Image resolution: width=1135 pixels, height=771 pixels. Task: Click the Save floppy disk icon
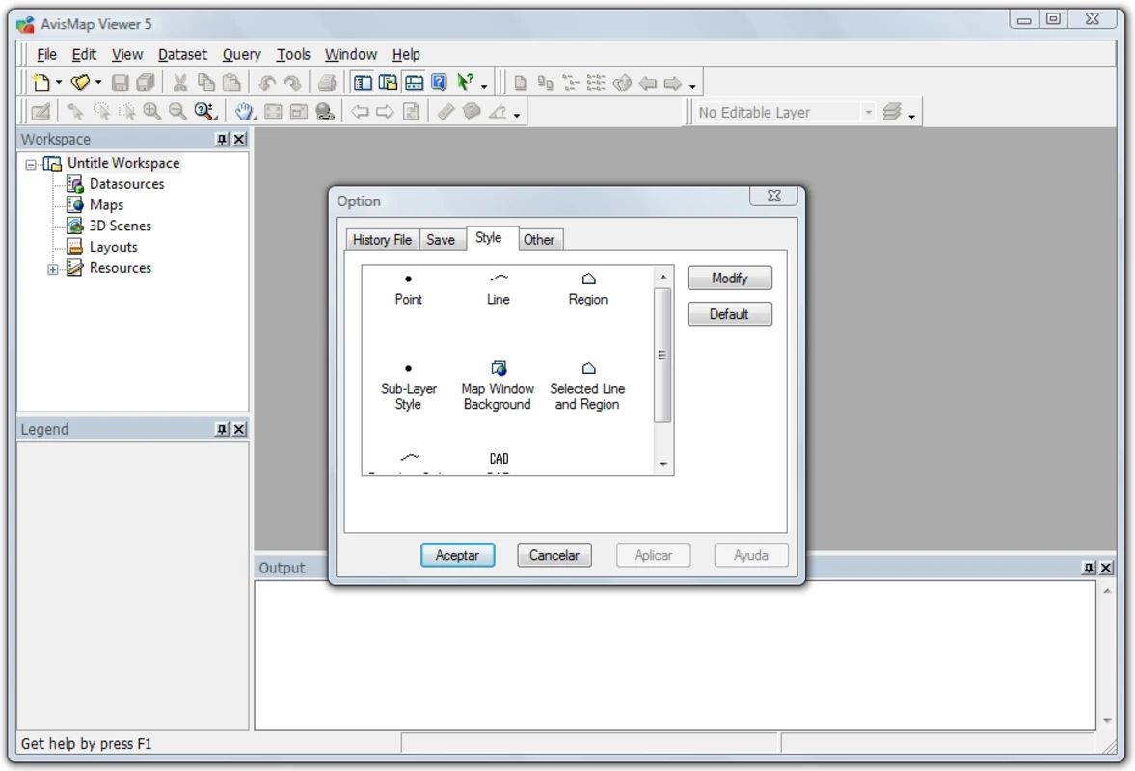121,83
